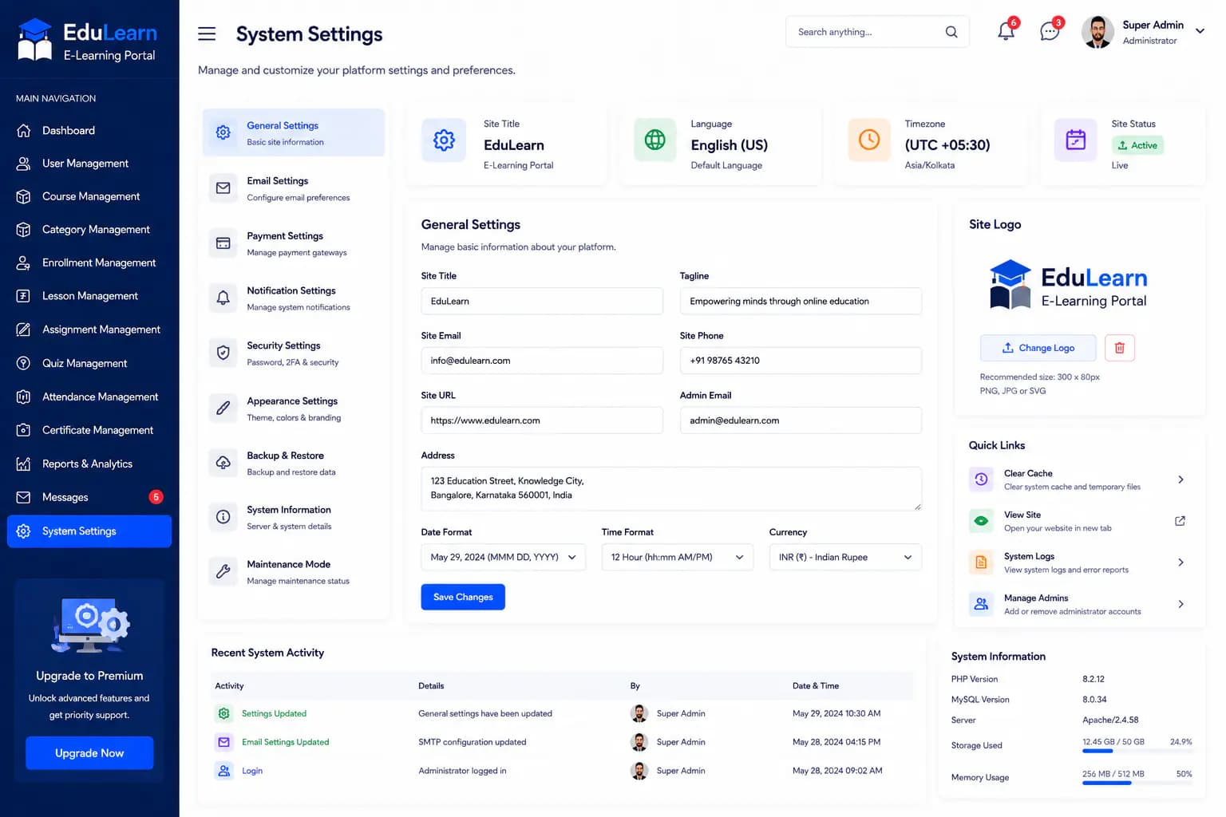Screen dimensions: 1226x817
Task: Click the search magnifier icon
Action: point(951,32)
